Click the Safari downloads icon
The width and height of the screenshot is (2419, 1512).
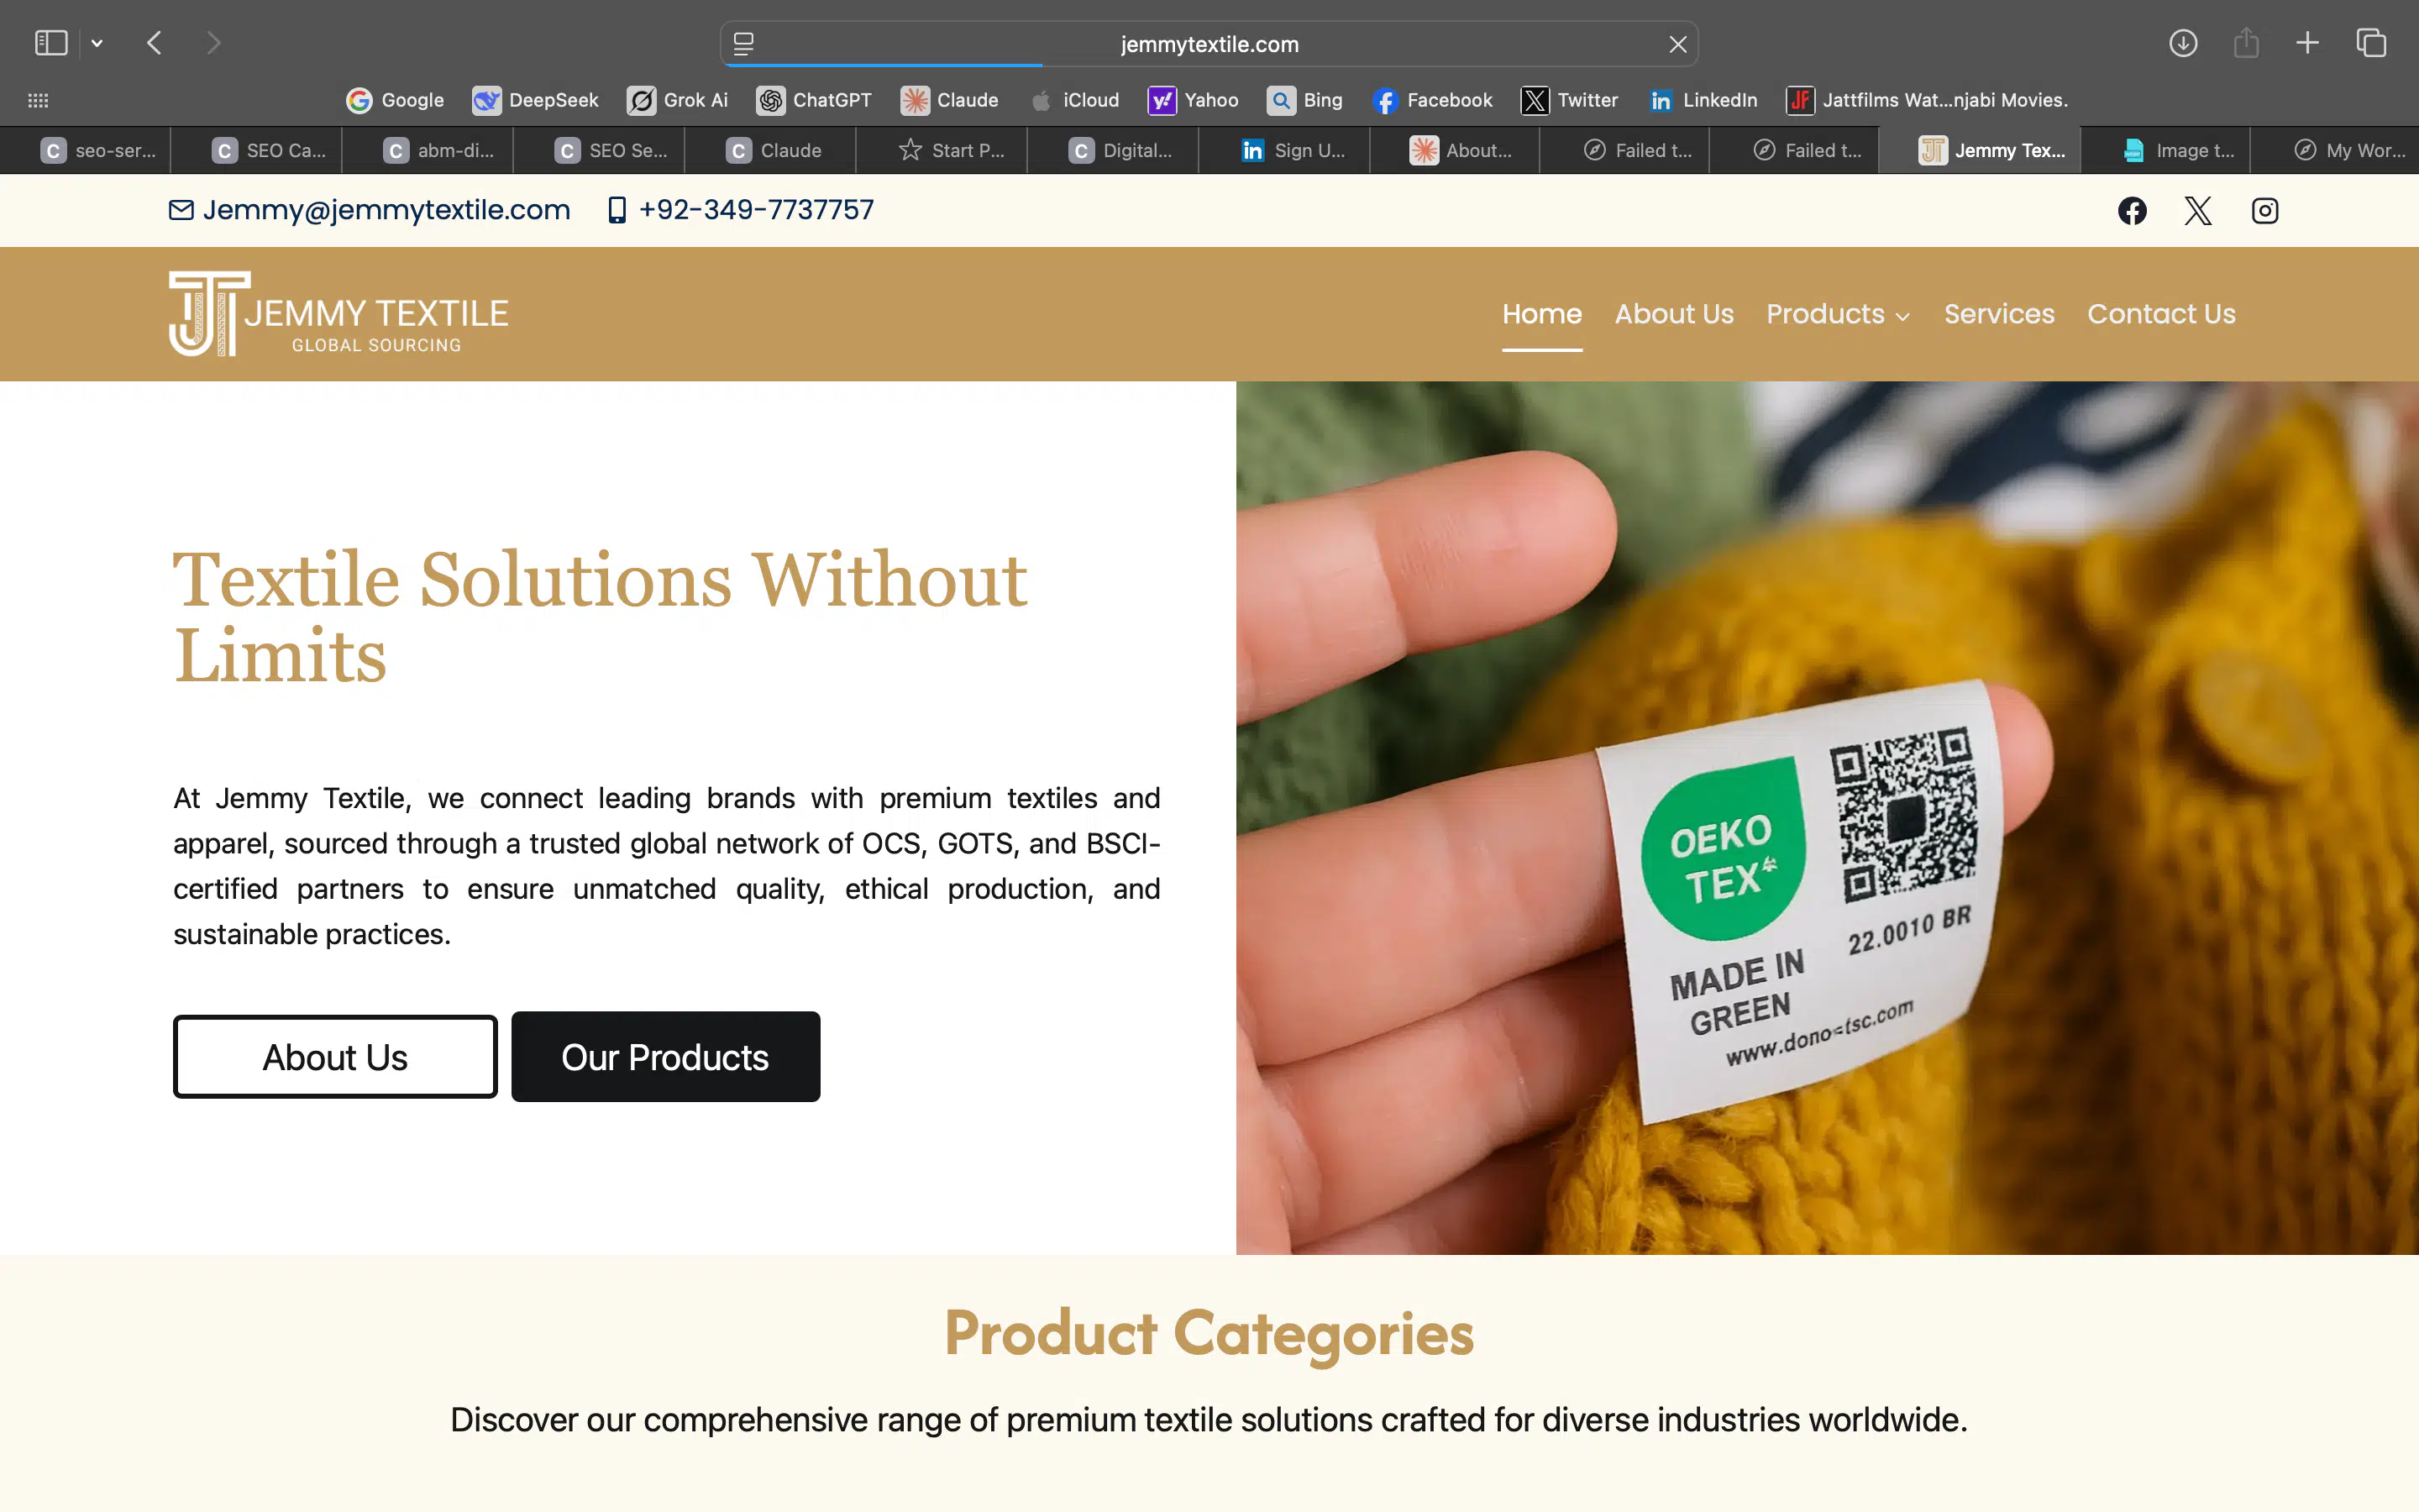2182,43
